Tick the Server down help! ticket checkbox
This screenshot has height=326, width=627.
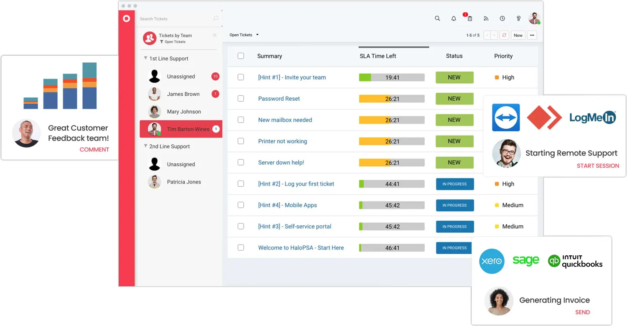coord(241,163)
